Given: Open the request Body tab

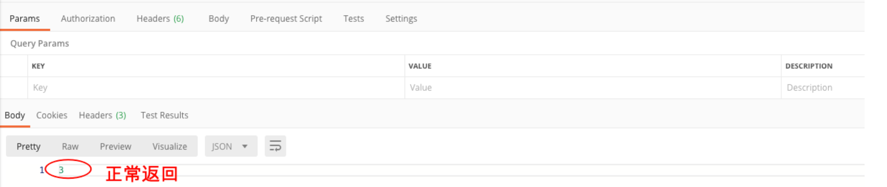Looking at the screenshot, I should click(x=219, y=19).
